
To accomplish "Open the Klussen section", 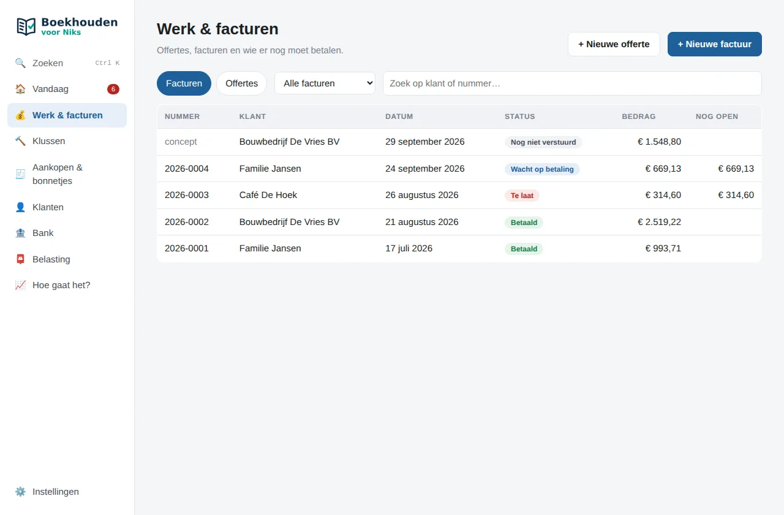I will point(67,141).
